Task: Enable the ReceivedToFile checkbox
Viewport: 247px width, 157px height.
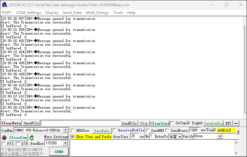Action: [x=115, y=130]
